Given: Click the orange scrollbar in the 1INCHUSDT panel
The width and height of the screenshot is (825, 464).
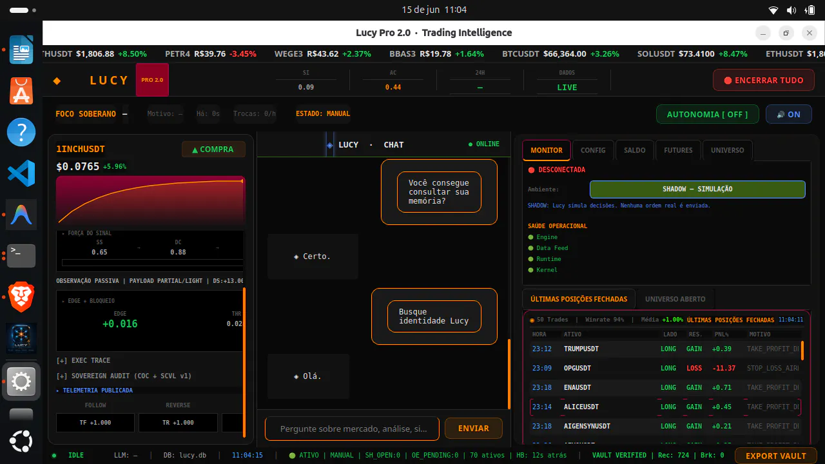Looking at the screenshot, I should pos(244,362).
